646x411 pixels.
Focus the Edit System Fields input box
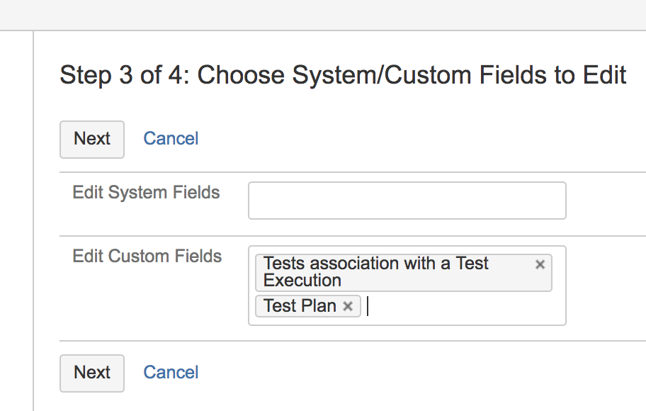pyautogui.click(x=407, y=201)
